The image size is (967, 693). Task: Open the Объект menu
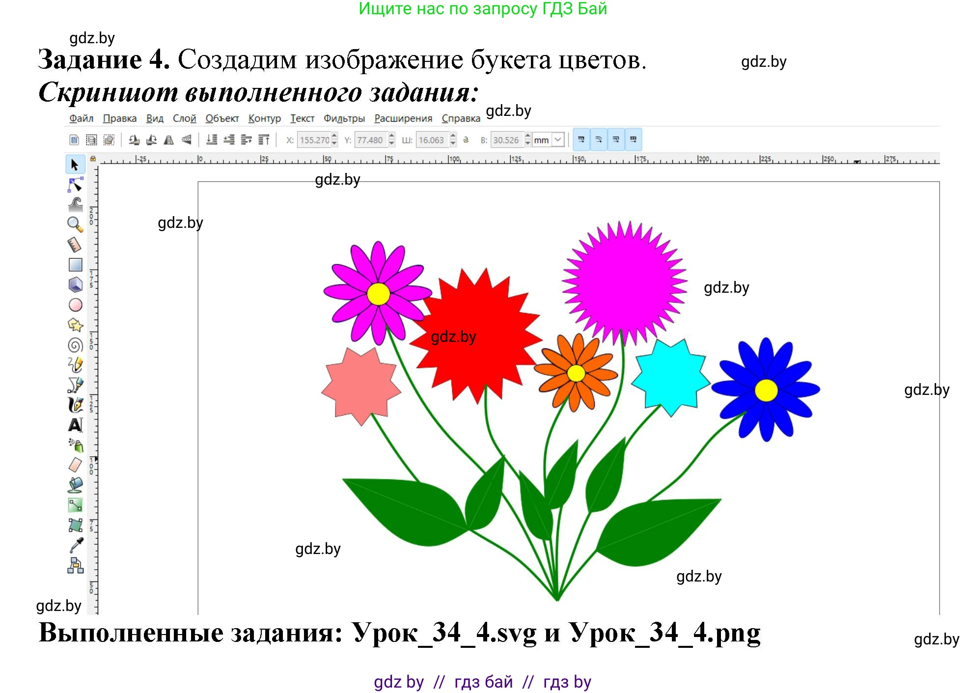(222, 118)
